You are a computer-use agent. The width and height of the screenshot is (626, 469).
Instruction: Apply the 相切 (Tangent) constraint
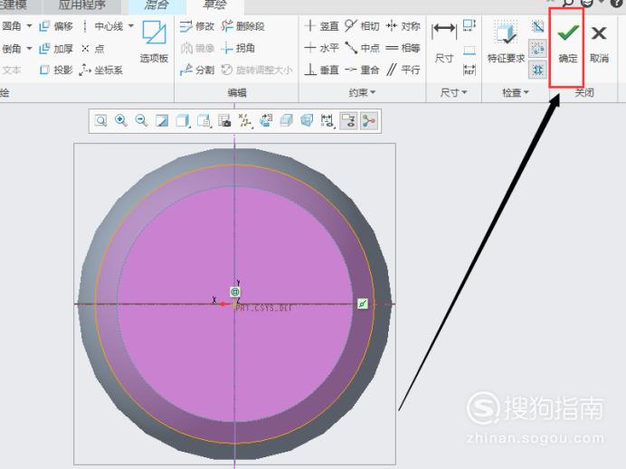[362, 26]
